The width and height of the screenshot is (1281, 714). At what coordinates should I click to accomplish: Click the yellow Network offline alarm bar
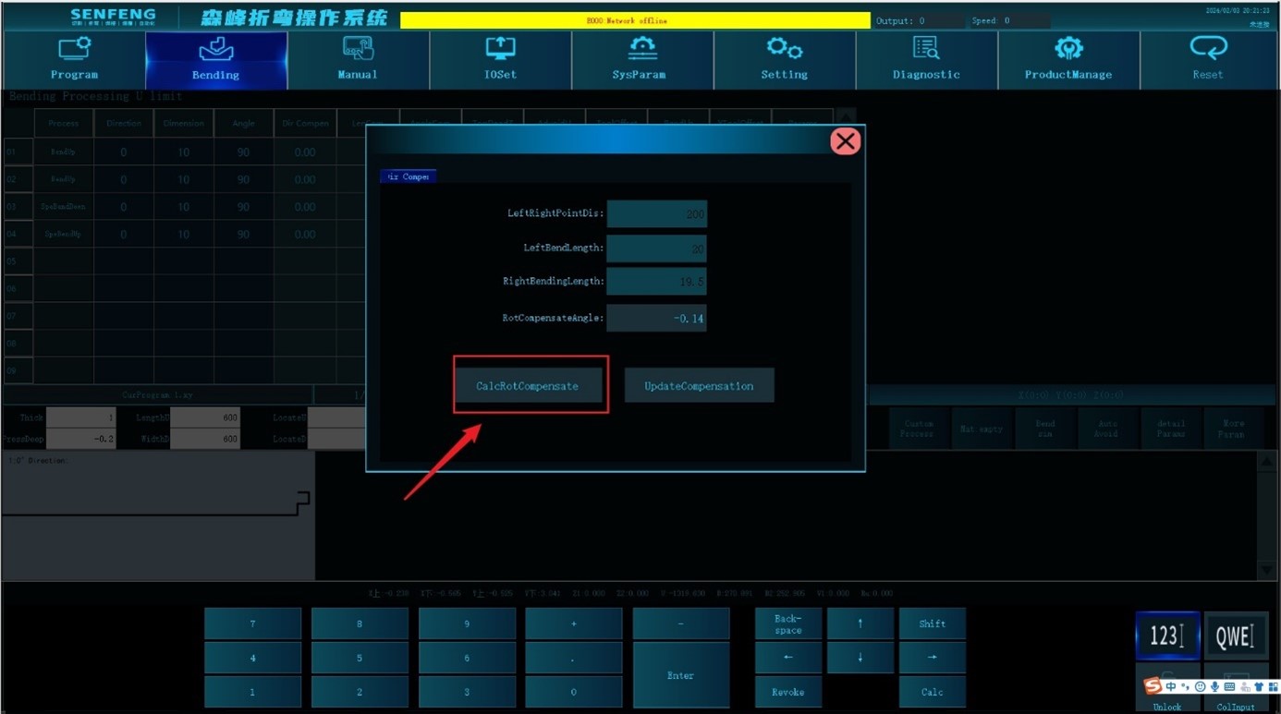point(635,20)
